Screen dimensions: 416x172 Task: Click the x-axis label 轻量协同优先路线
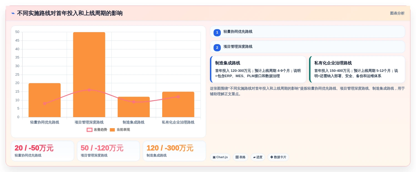click(x=44, y=122)
